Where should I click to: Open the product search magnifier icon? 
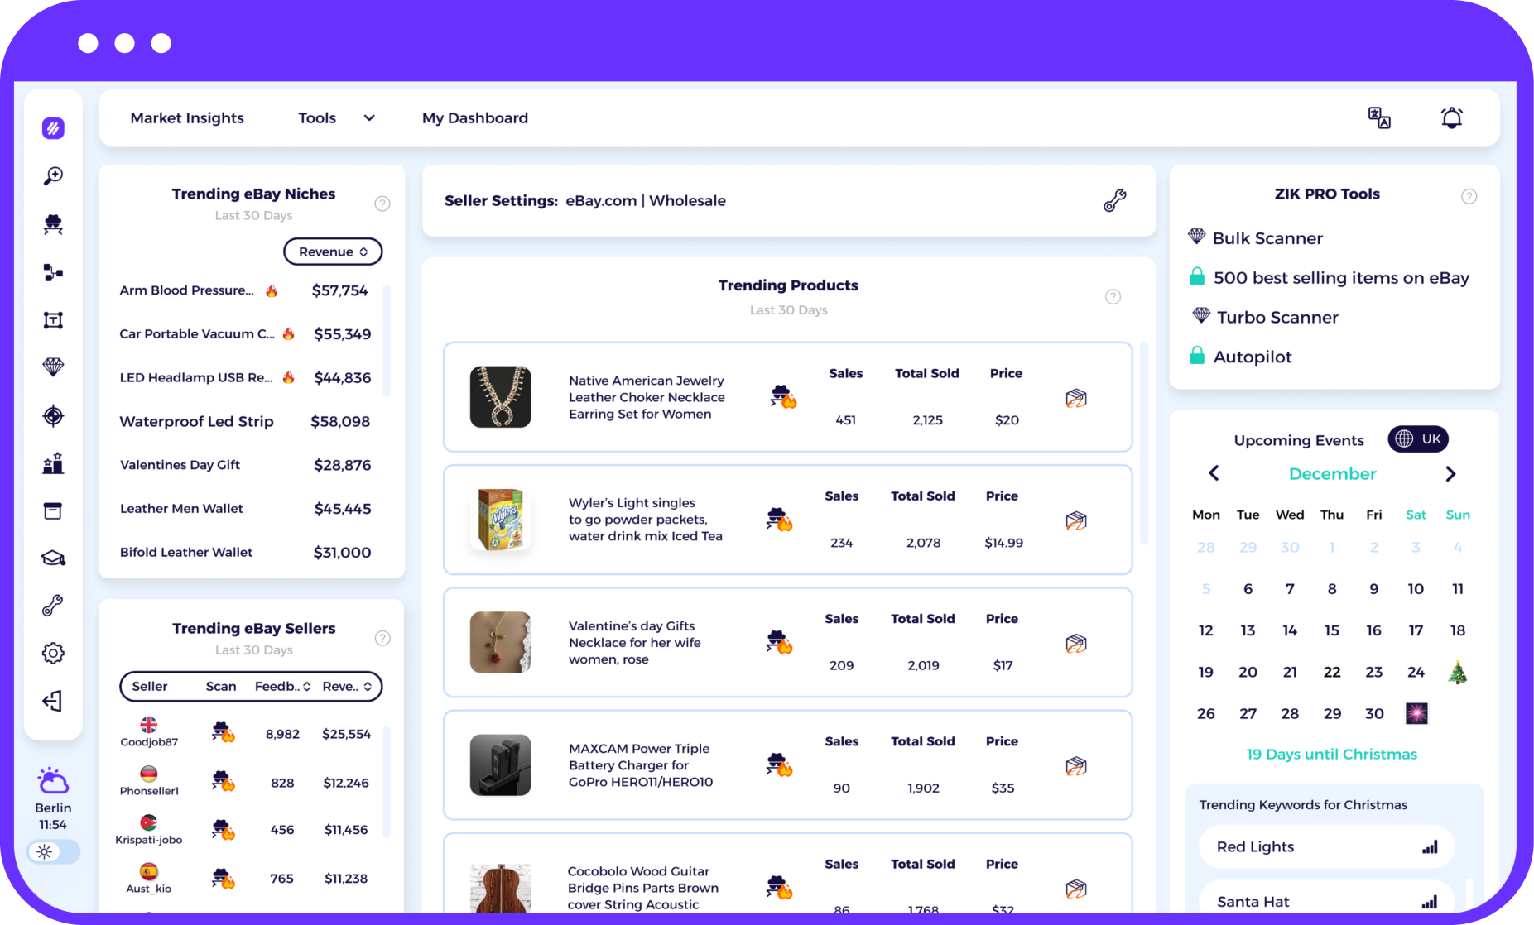(x=53, y=175)
